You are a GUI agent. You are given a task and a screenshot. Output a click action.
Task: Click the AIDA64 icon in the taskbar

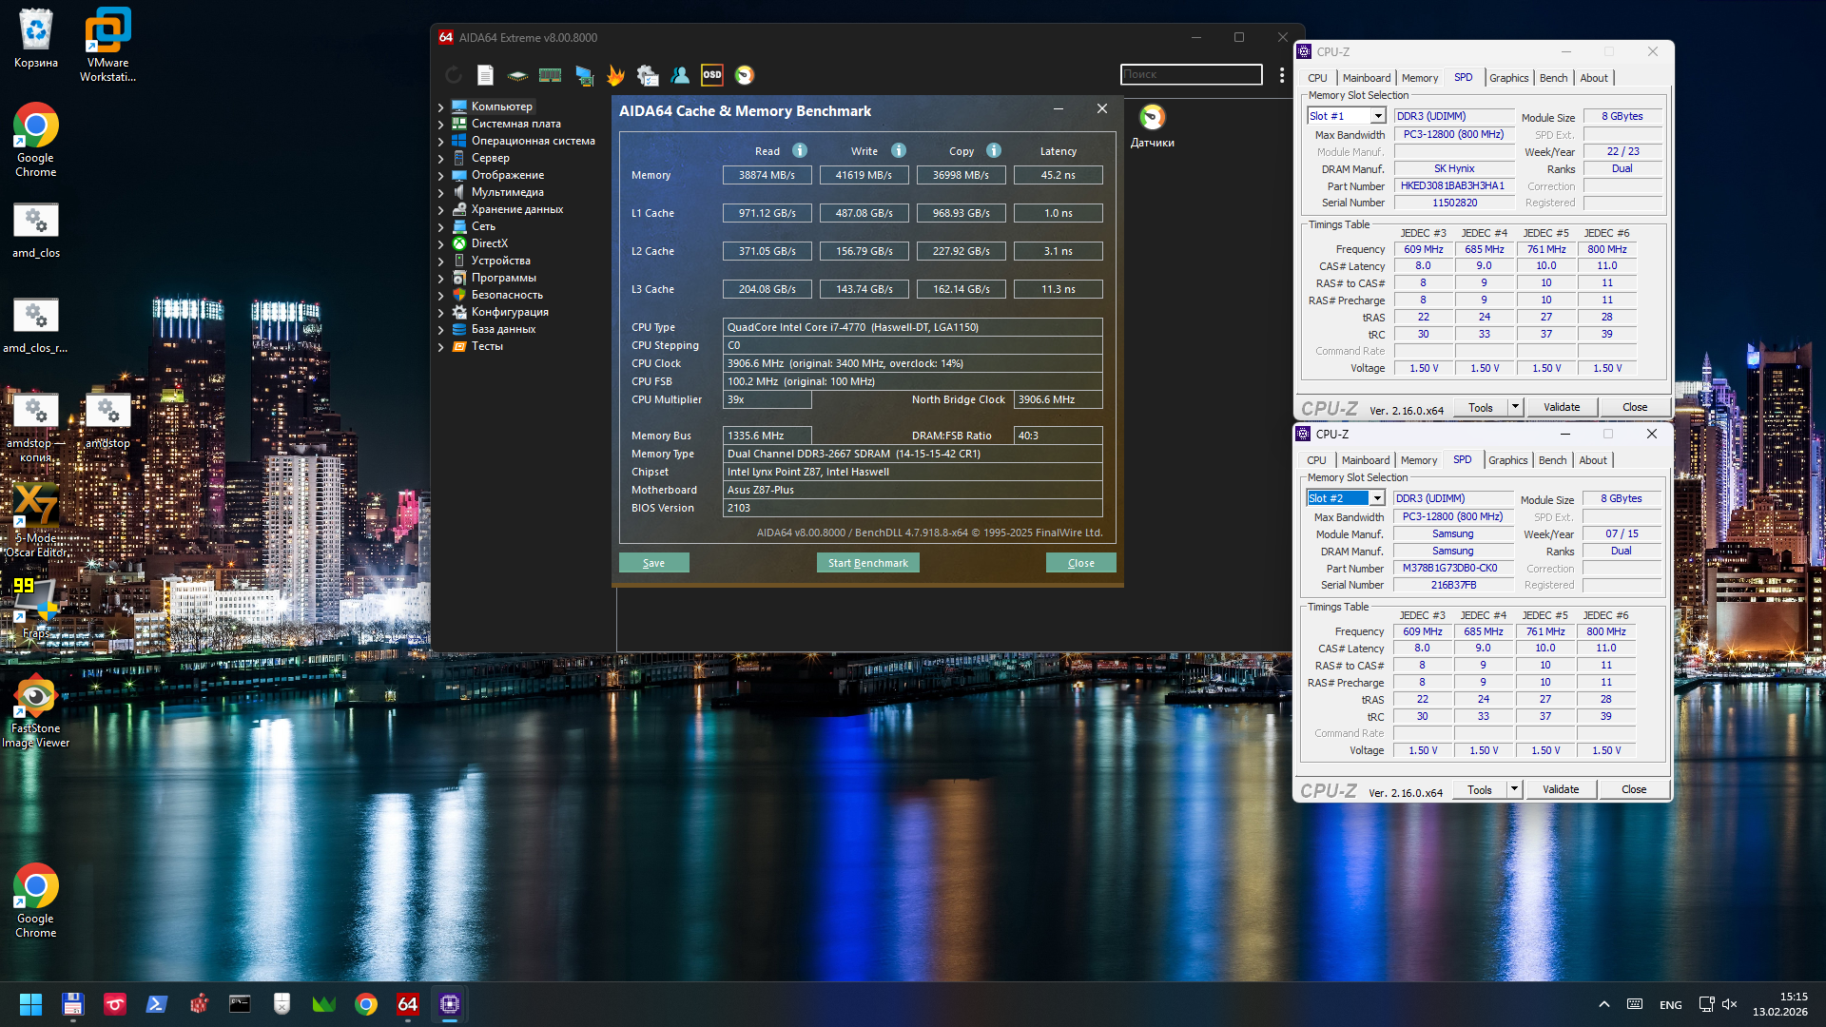point(407,1004)
